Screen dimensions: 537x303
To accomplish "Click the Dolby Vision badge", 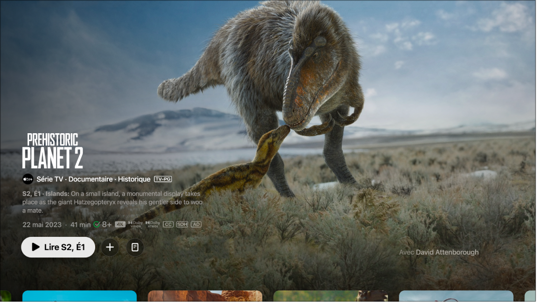I will 135,225.
